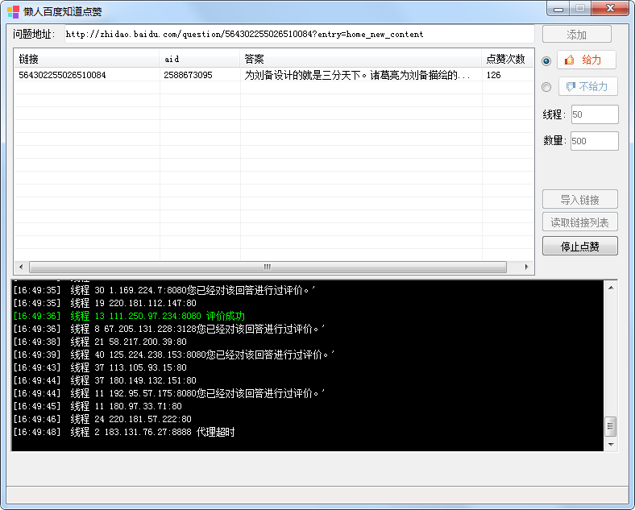Click the app icon in title bar
Screen dimensions: 635x510
click(x=13, y=11)
